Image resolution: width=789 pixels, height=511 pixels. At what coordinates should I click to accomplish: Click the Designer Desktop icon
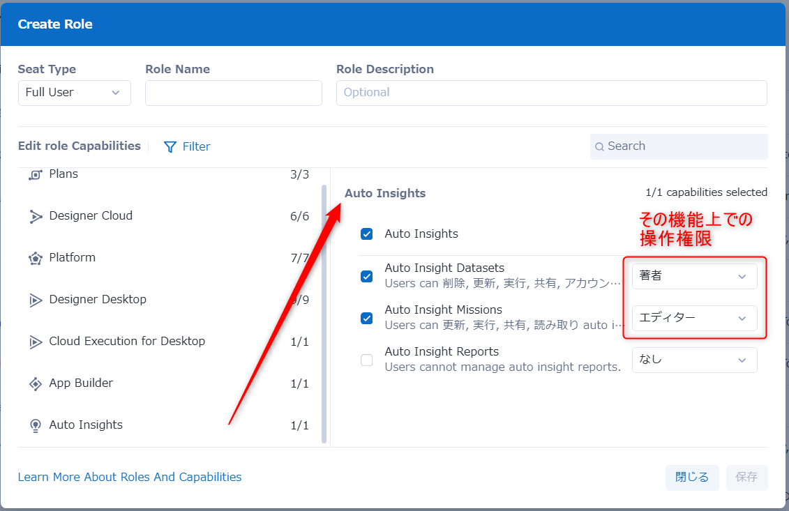pyautogui.click(x=35, y=300)
